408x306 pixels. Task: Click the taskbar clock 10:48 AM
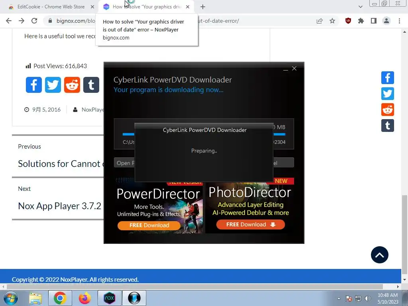click(387, 295)
